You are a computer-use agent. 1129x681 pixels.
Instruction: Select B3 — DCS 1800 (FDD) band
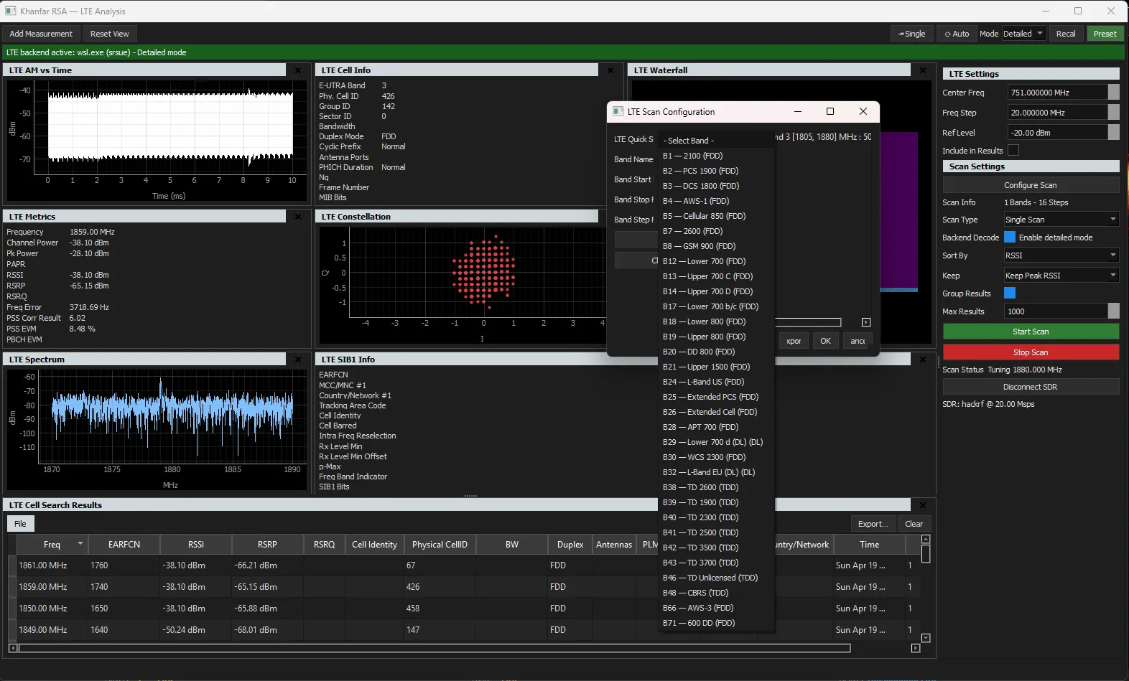pyautogui.click(x=717, y=186)
